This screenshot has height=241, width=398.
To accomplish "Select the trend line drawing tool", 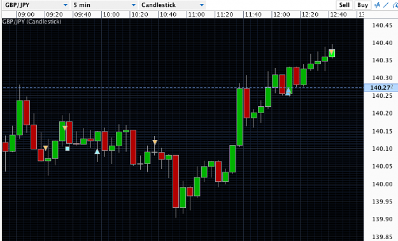I will [x=386, y=5].
